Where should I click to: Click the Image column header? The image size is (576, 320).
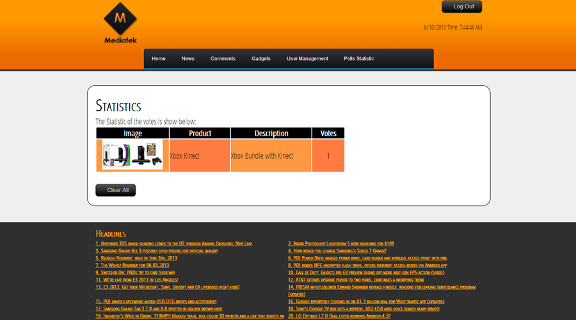pyautogui.click(x=132, y=133)
